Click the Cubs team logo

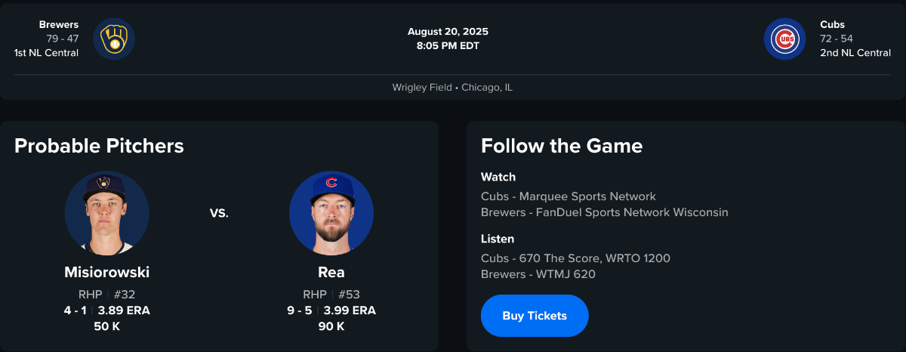(784, 39)
